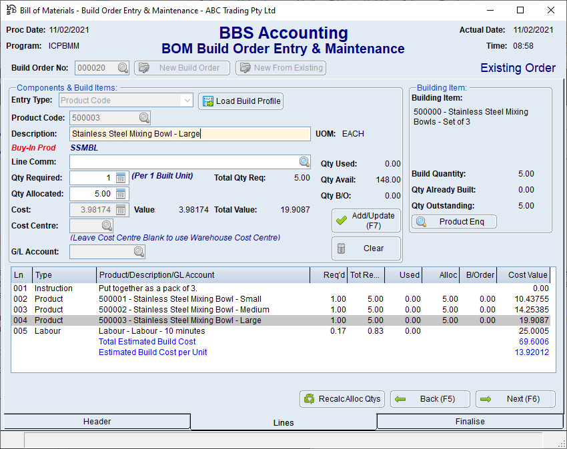Open Product Code lookup magnifier
Viewport: 567px width, 449px height.
(144, 118)
